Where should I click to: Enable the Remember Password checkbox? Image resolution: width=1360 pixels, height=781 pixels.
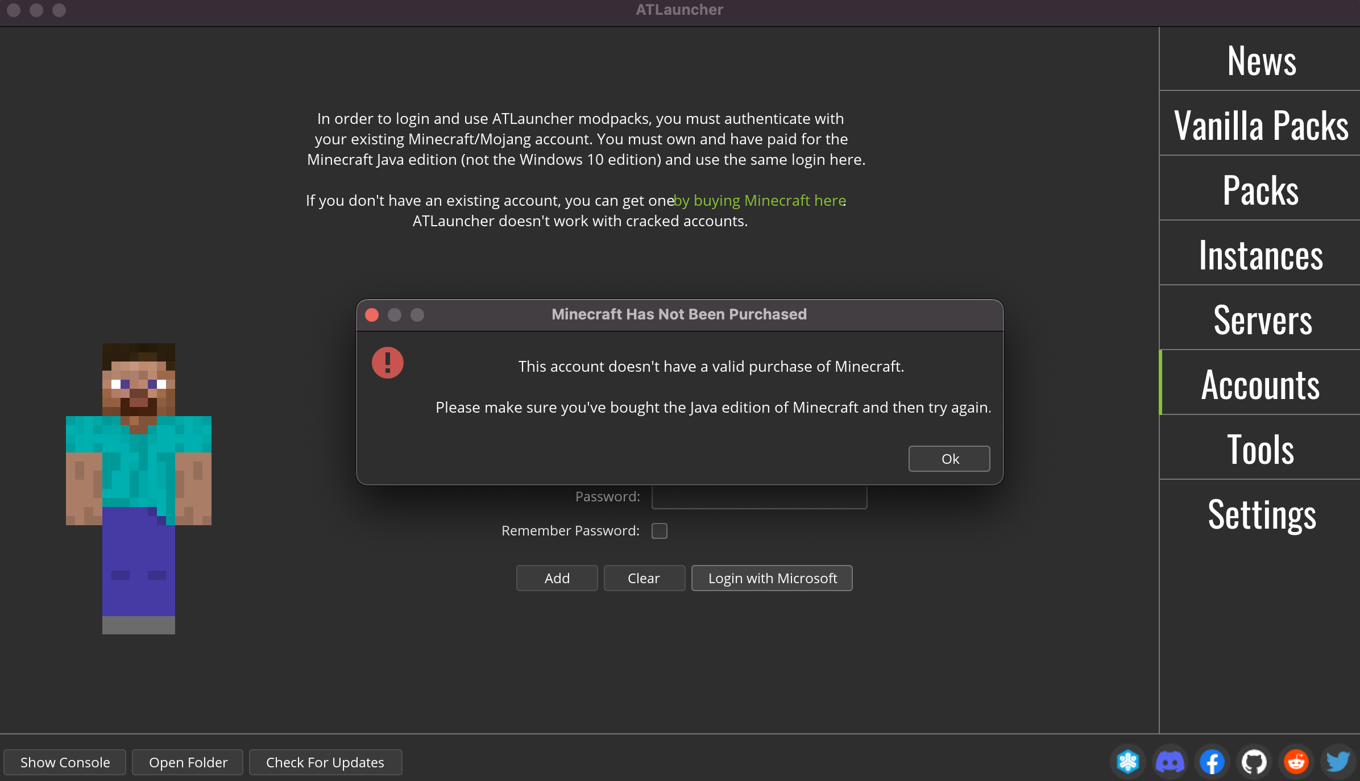pyautogui.click(x=660, y=531)
